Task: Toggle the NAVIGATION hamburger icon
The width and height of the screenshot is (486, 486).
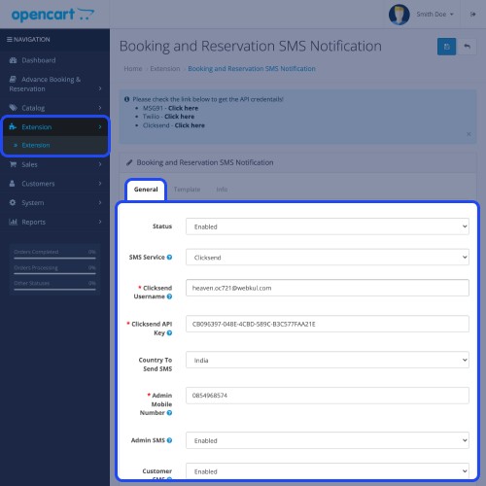Action: (x=10, y=40)
